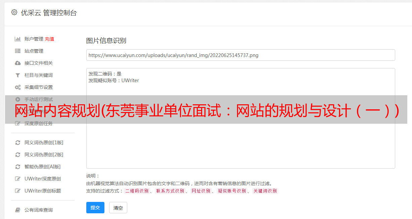
Task: Click inside the recognition result text area
Action: tap(240, 118)
